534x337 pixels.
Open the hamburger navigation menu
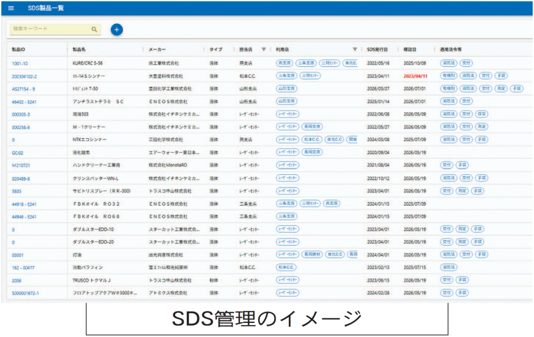11,8
